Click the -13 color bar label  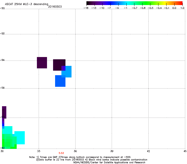[94, 8]
